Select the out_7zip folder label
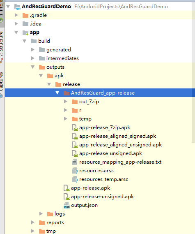195x234 pixels. pyautogui.click(x=89, y=102)
